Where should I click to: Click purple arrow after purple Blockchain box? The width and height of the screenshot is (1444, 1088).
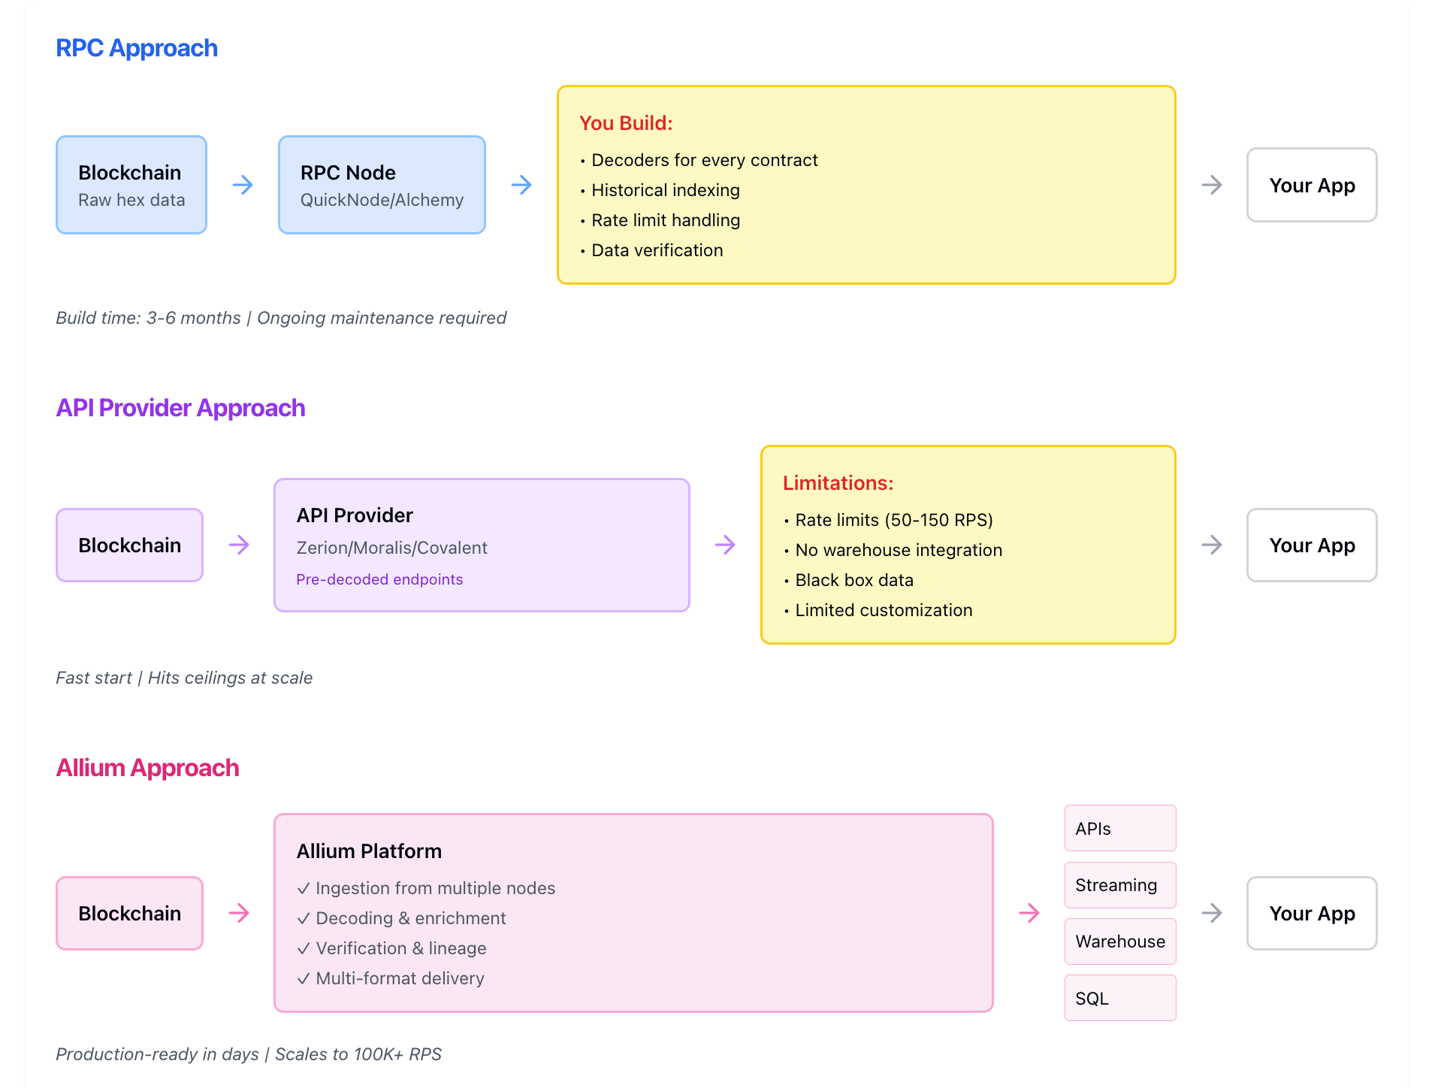click(239, 545)
